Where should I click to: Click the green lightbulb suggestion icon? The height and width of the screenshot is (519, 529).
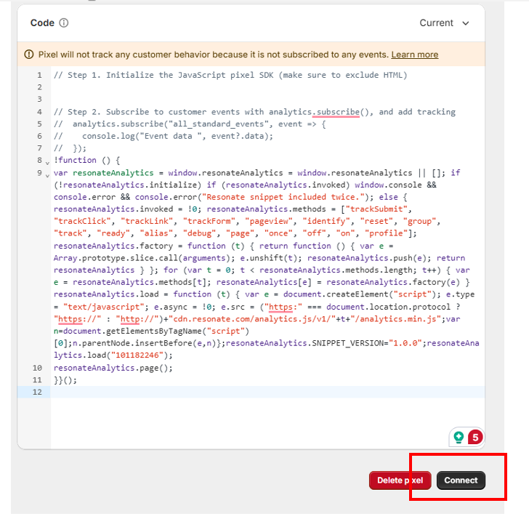coord(459,438)
